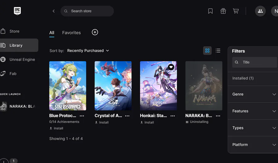
Task: Open the friends list icon
Action: click(x=260, y=11)
